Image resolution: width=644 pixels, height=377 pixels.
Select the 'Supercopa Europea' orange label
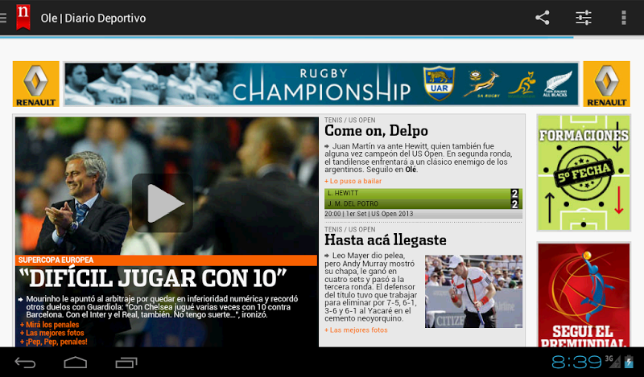(56, 260)
